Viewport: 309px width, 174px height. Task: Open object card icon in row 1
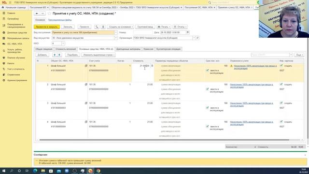point(86,66)
